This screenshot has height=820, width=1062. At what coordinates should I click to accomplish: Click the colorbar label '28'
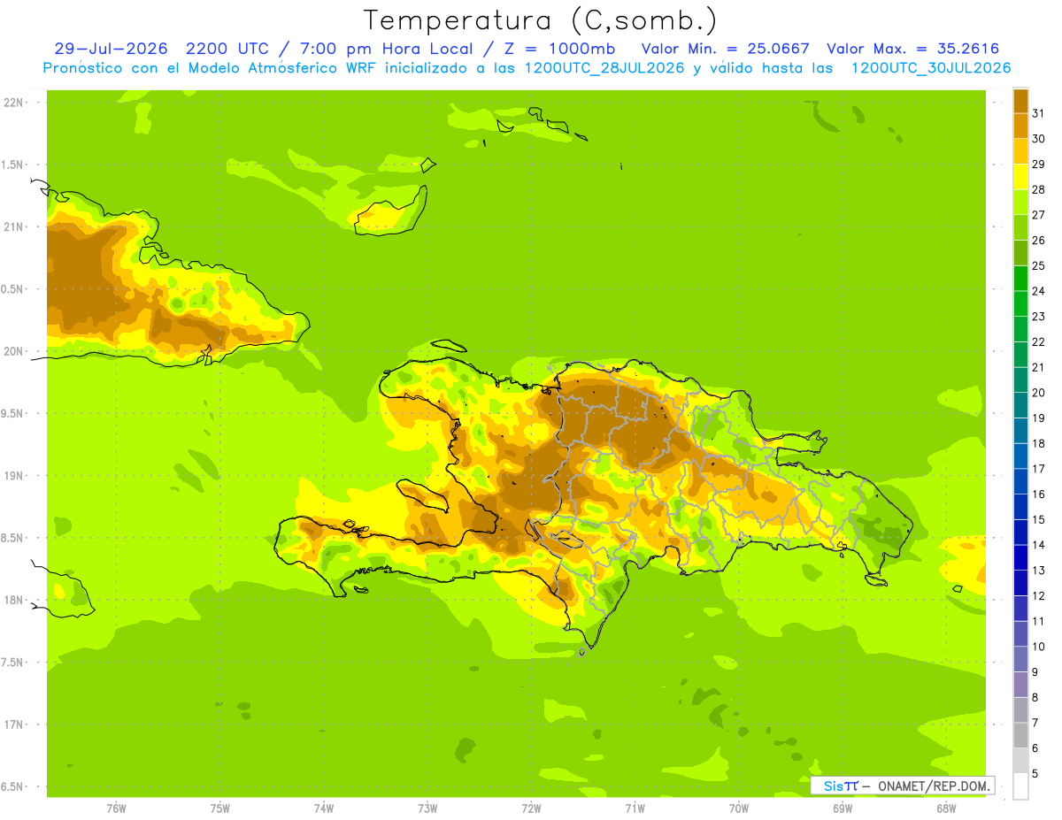[1038, 190]
